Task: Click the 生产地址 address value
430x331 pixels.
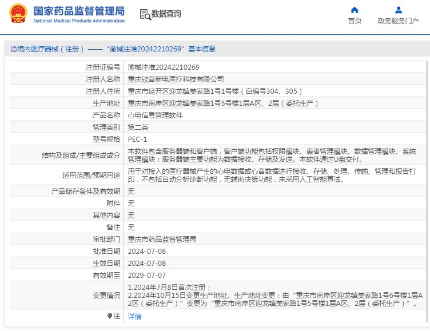Action: click(223, 103)
